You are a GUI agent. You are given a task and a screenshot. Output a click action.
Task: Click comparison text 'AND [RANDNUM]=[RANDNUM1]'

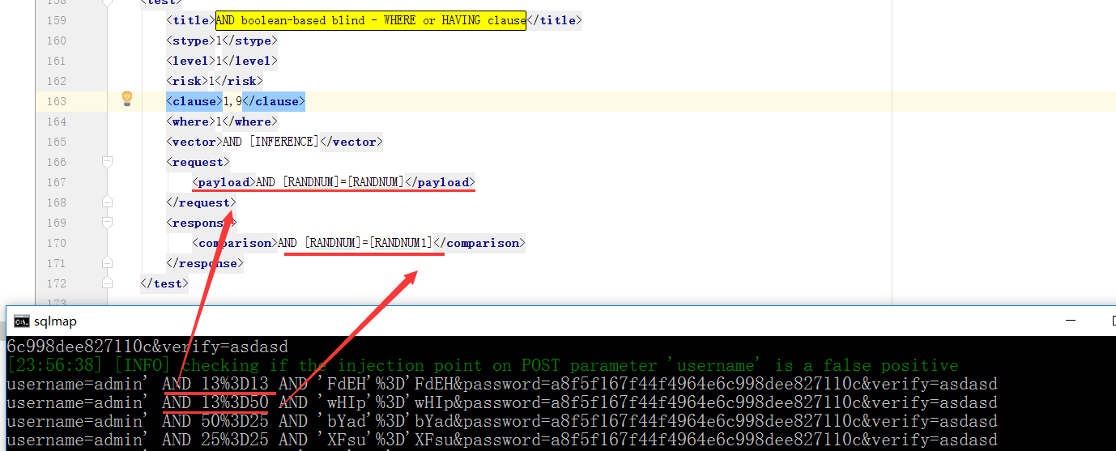[356, 243]
